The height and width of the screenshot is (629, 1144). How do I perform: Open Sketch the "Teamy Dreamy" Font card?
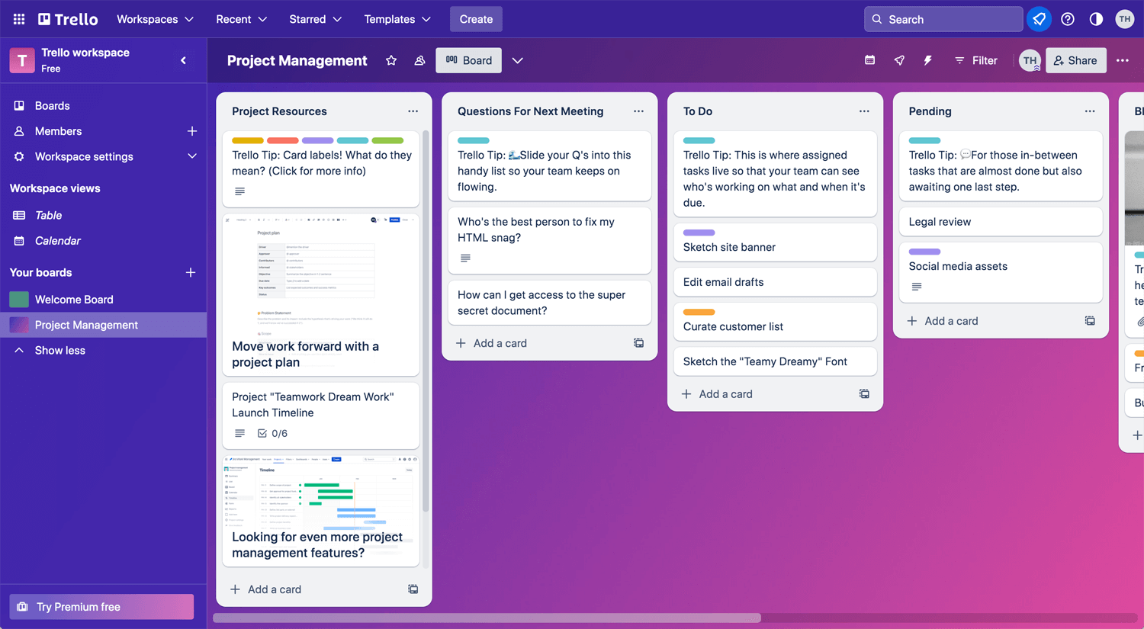(775, 361)
